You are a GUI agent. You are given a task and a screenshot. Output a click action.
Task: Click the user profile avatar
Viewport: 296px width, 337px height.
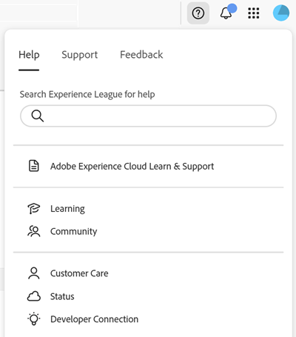(x=281, y=13)
